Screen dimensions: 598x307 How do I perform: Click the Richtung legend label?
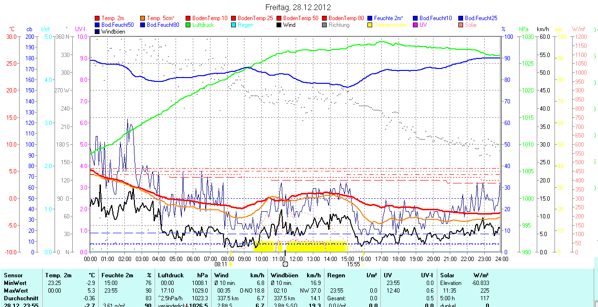[339, 25]
